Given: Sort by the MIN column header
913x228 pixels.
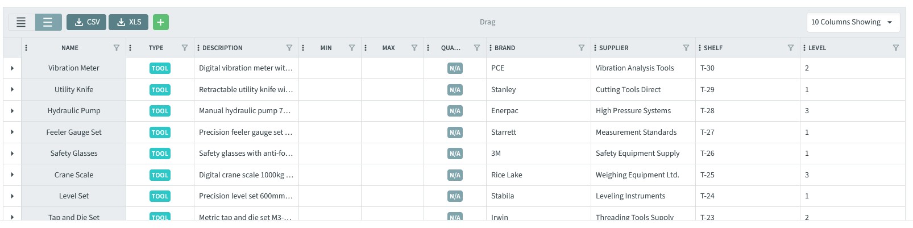Looking at the screenshot, I should pos(326,48).
